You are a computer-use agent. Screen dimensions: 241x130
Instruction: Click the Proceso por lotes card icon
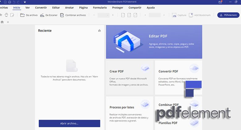145,104
